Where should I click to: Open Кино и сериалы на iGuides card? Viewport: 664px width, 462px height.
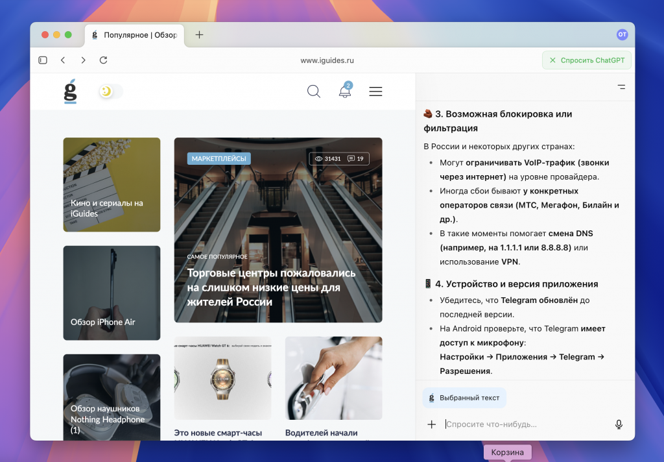[112, 184]
